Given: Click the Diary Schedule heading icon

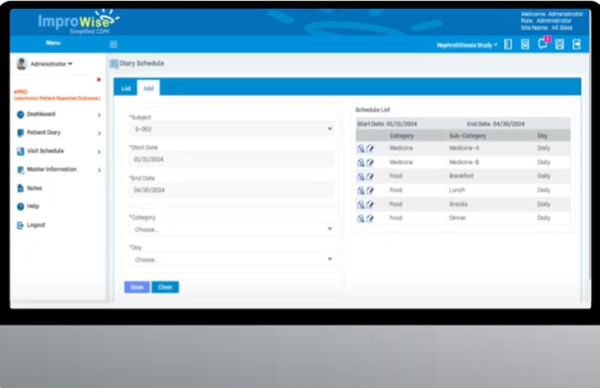Looking at the screenshot, I should [114, 64].
